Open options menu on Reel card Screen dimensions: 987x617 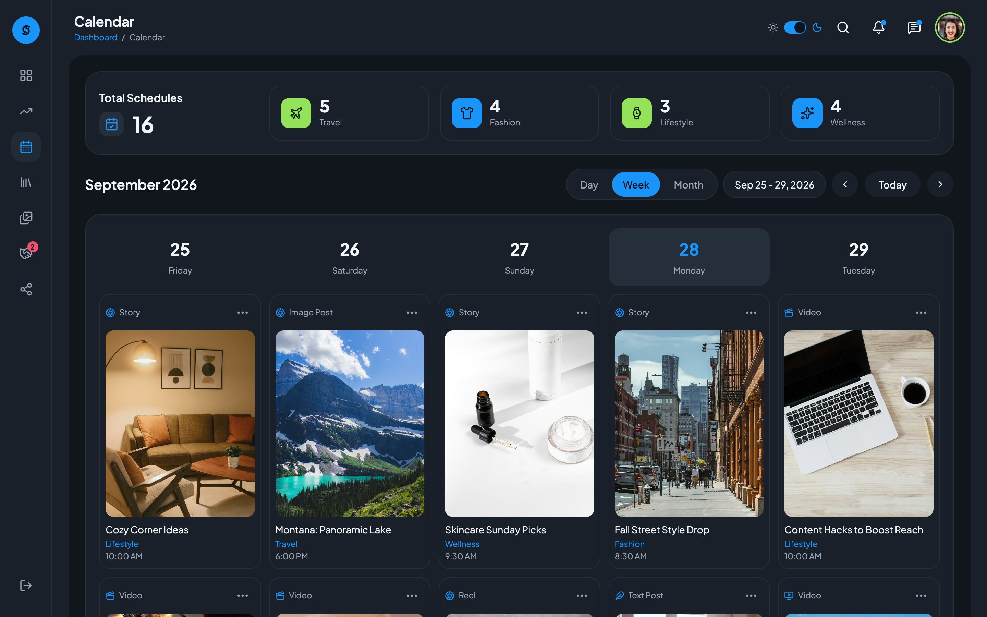[x=582, y=596]
